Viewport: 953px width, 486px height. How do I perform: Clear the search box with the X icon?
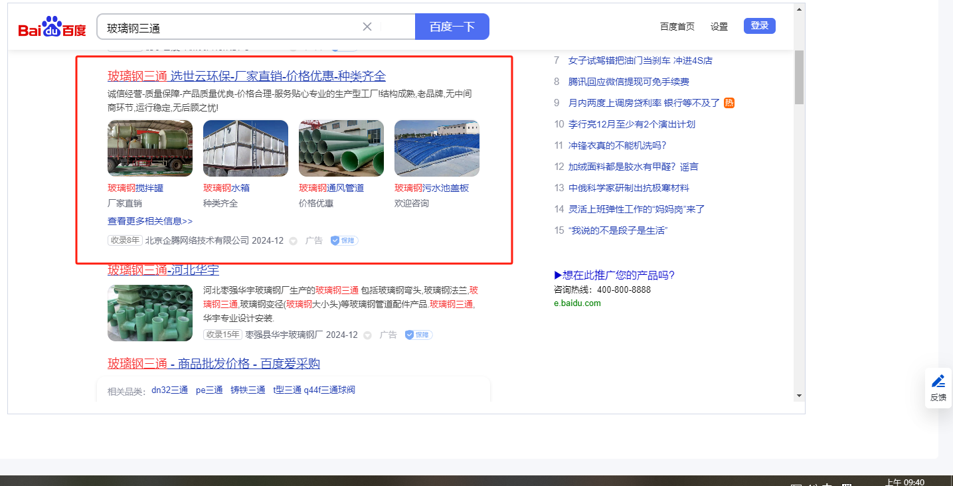pos(367,27)
